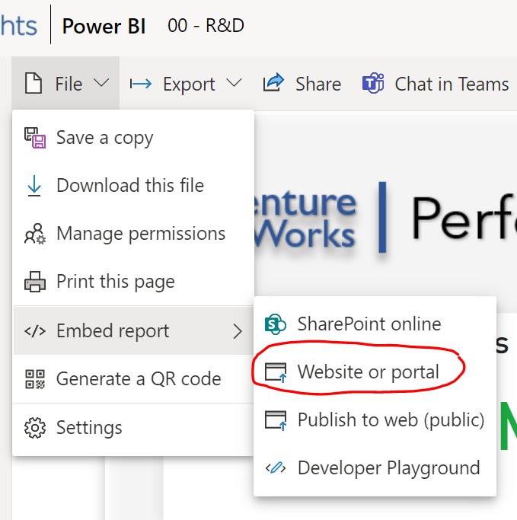Expand the File dropdown chevron
Viewport: 517px width, 520px height.
pos(101,82)
